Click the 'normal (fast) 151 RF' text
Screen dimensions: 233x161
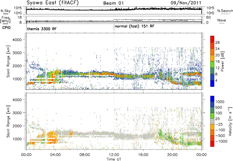click(135, 26)
